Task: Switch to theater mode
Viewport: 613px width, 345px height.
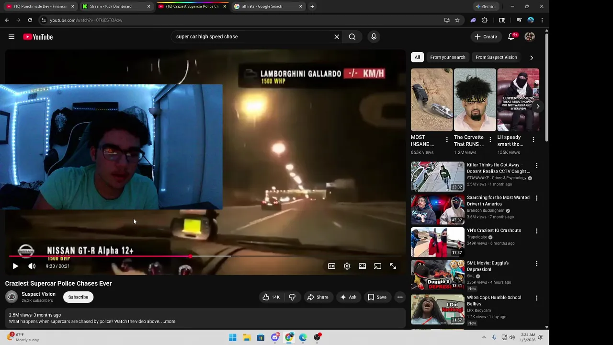Action: tap(362, 266)
